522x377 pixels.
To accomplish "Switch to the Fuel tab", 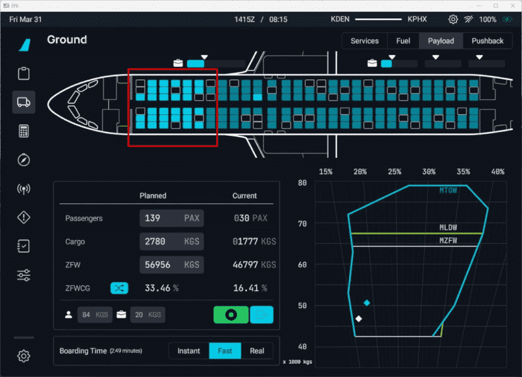I will 403,41.
